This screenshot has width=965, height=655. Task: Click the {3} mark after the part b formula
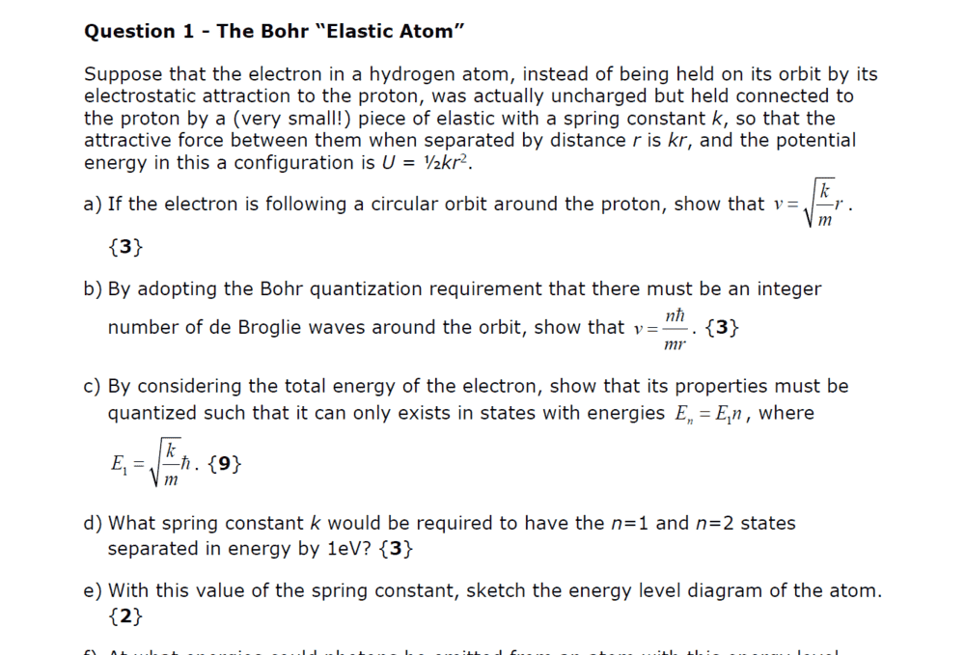click(723, 327)
